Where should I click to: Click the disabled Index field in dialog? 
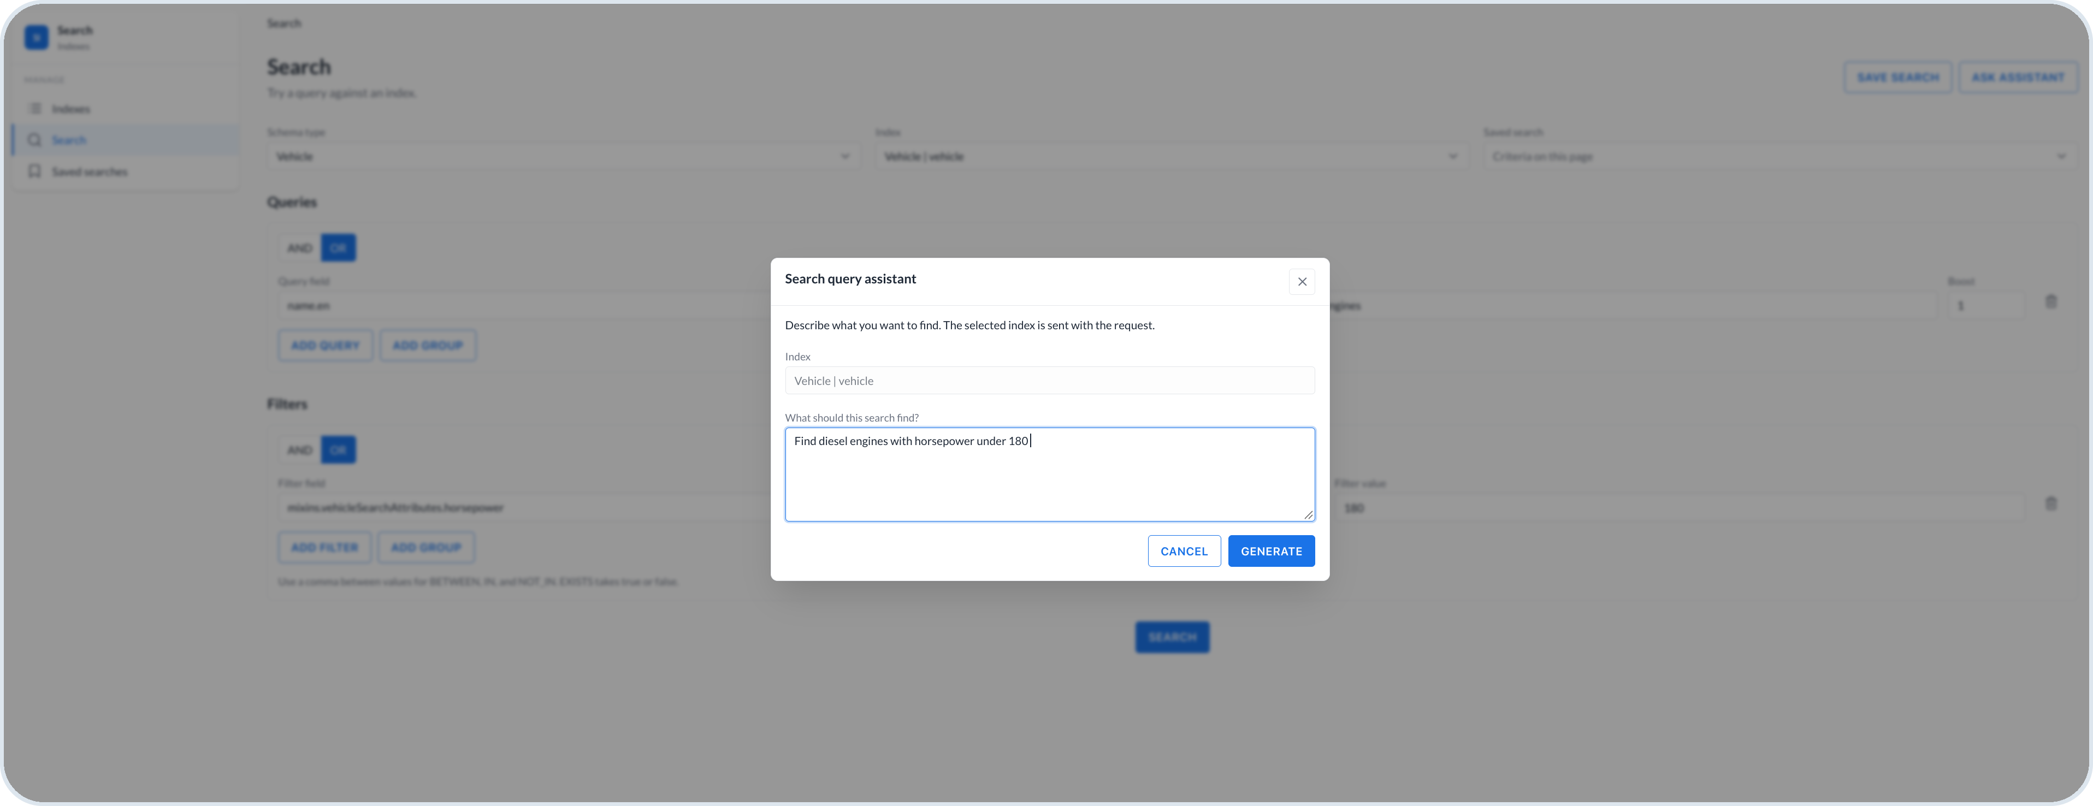pyautogui.click(x=1050, y=380)
